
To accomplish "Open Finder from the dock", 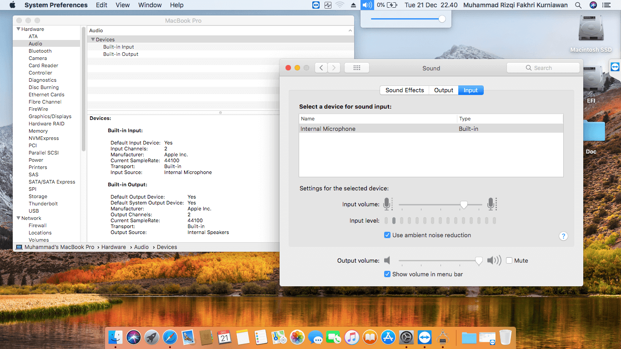I will tap(115, 337).
